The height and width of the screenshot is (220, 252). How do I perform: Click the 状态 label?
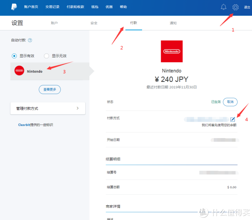110,102
